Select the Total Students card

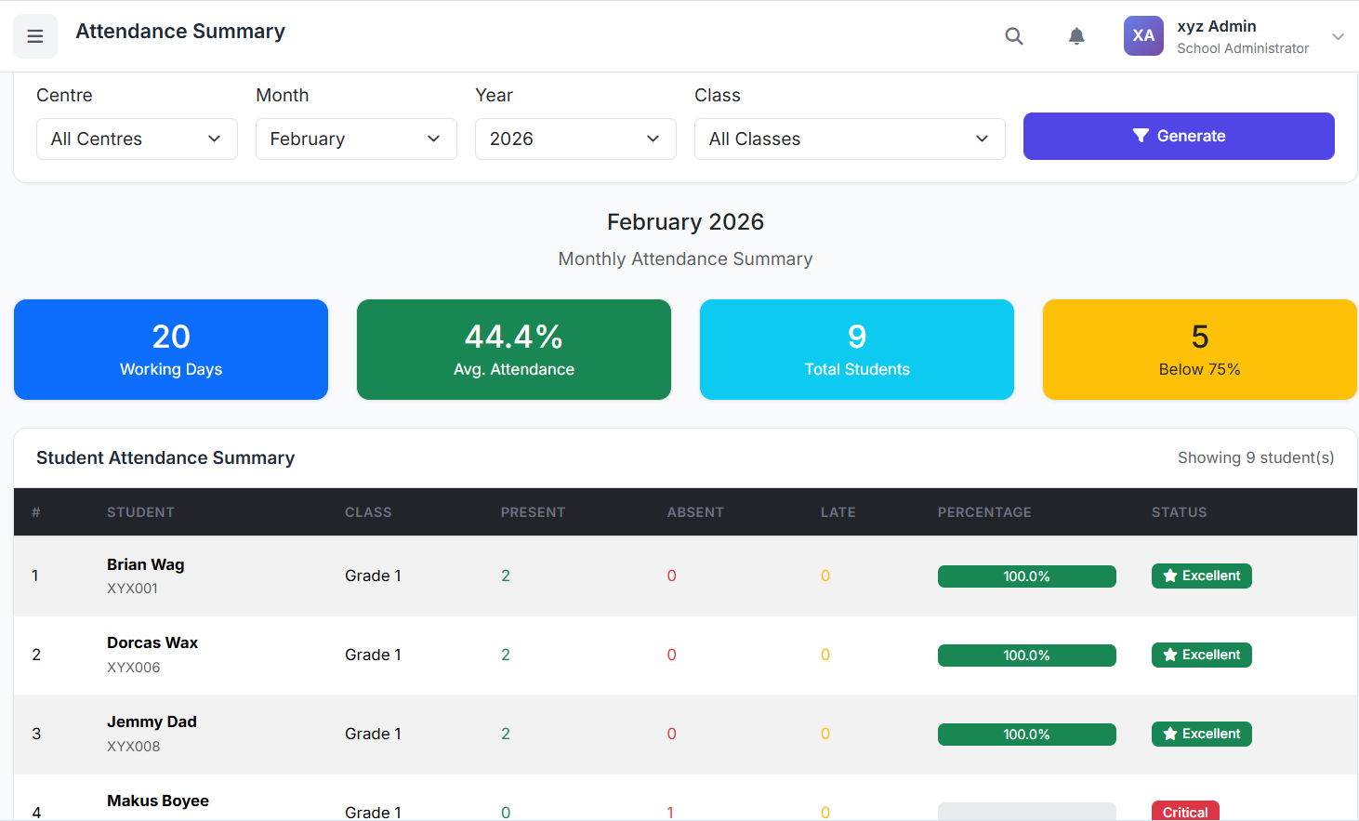[857, 350]
